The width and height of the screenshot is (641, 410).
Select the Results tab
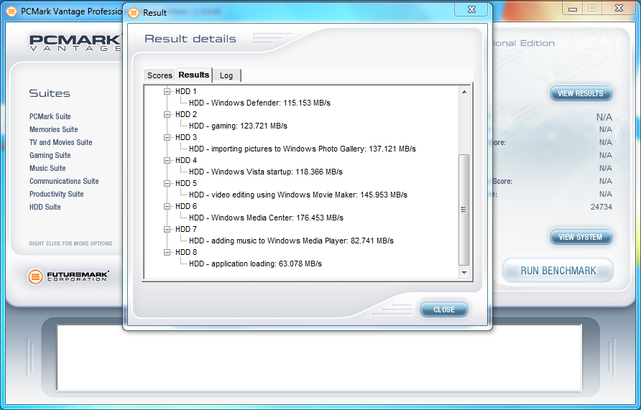pos(194,75)
